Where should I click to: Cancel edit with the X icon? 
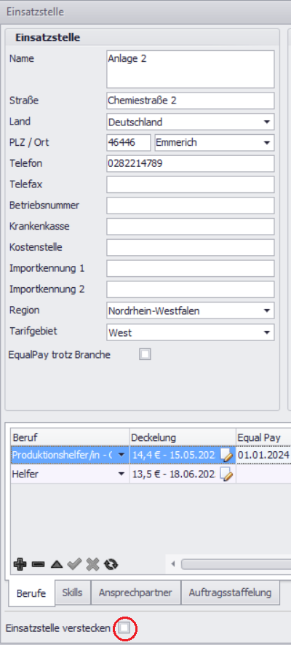coord(93,564)
